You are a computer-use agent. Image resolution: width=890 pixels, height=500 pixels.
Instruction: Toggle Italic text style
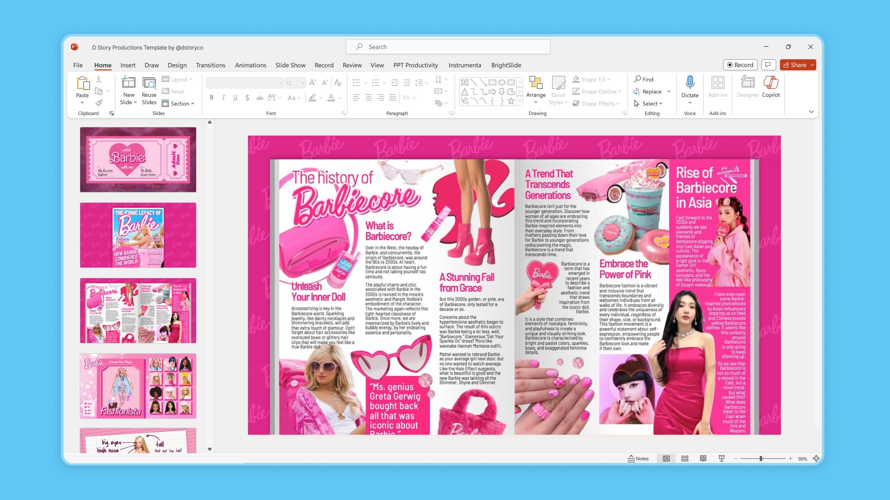click(x=223, y=98)
